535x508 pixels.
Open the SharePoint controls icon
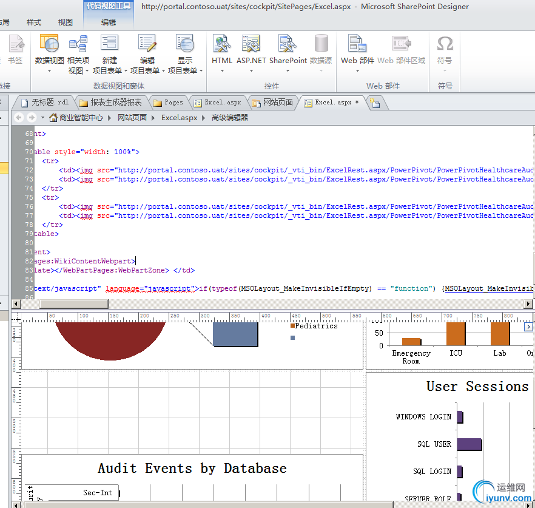288,44
